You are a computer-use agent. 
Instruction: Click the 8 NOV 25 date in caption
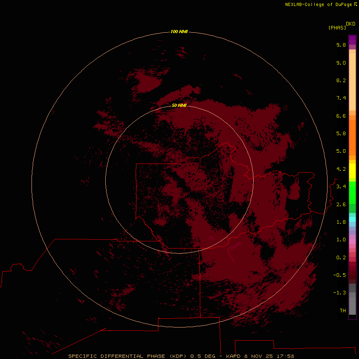pos(258,356)
